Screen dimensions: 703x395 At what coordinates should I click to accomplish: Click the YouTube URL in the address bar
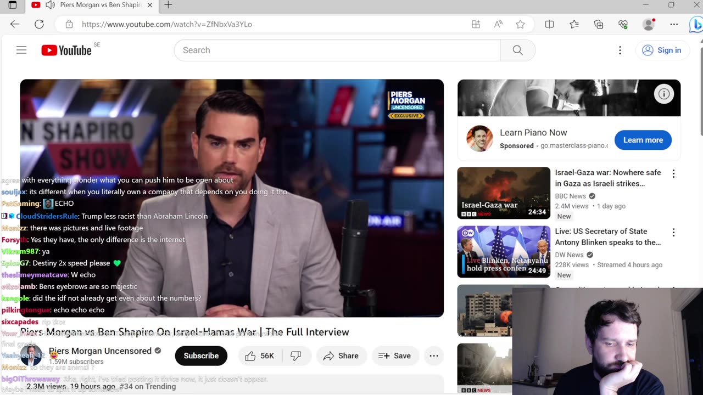click(167, 24)
